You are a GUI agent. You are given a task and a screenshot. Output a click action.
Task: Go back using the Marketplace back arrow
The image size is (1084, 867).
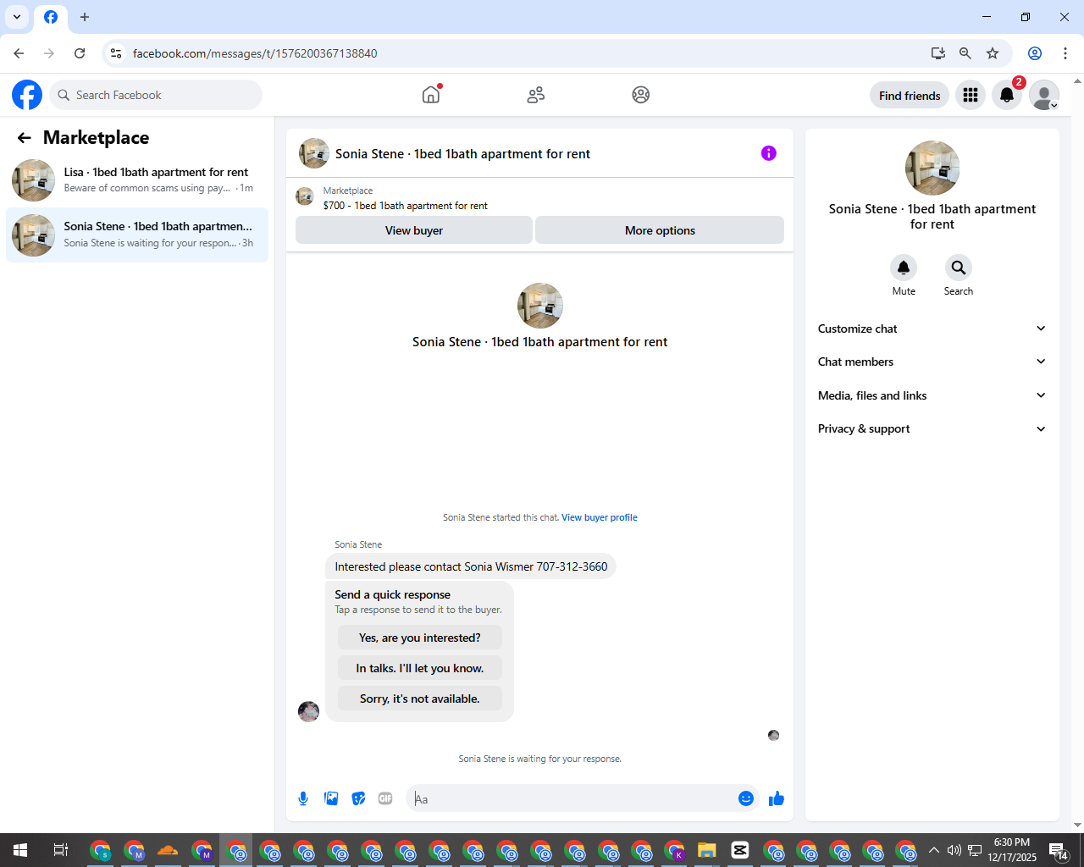click(x=25, y=138)
